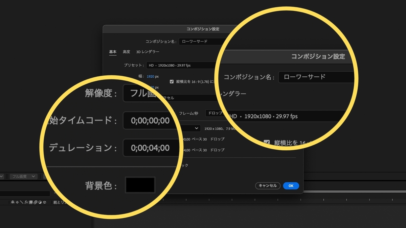This screenshot has width=406, height=228.
Task: Click the Collapse Transformations sun-shaped switch icon
Action: [17, 202]
